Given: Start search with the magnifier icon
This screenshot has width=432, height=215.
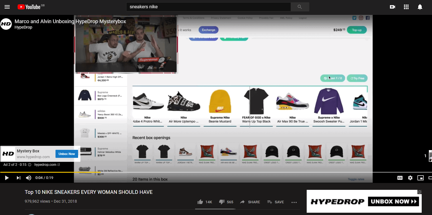Looking at the screenshot, I should (300, 7).
